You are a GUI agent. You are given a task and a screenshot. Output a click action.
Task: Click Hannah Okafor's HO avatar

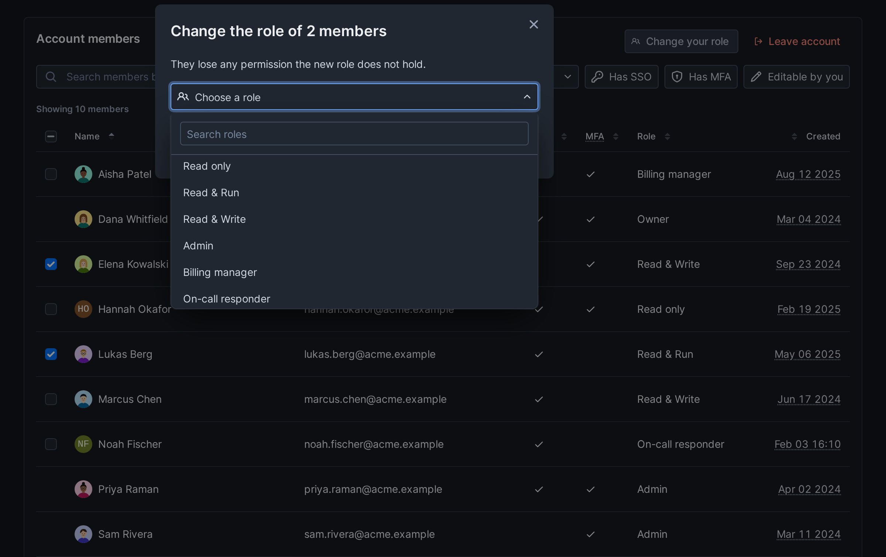tap(83, 309)
